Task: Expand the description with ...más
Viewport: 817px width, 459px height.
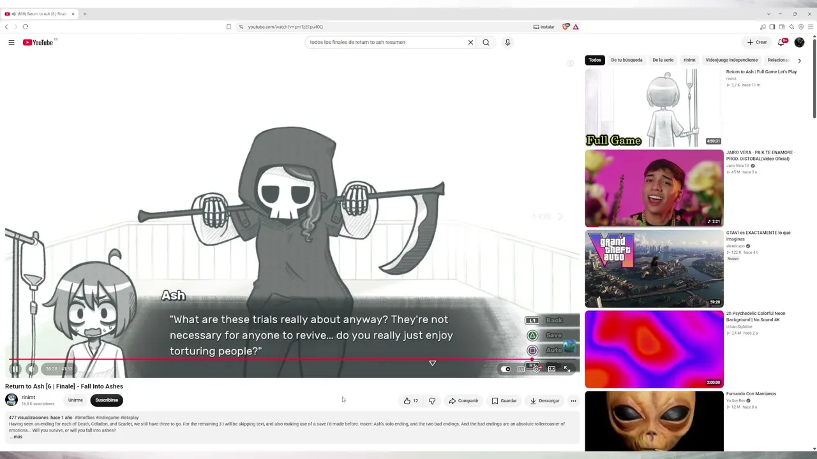Action: coord(16,437)
